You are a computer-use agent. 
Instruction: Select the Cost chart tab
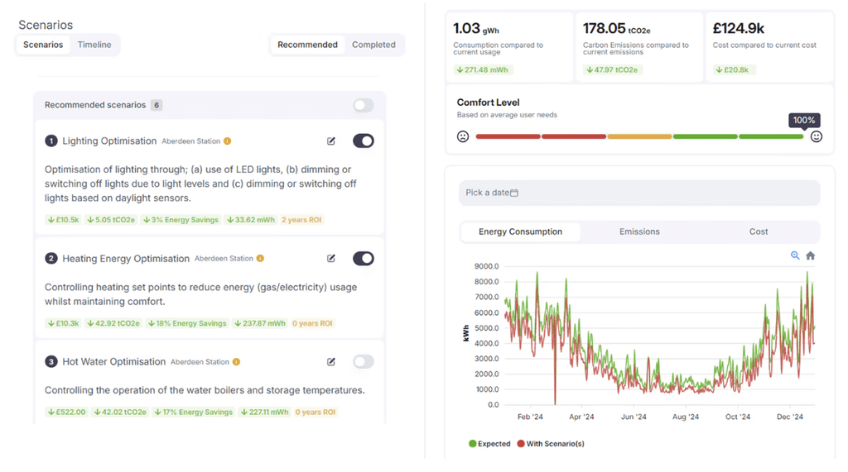click(x=759, y=231)
